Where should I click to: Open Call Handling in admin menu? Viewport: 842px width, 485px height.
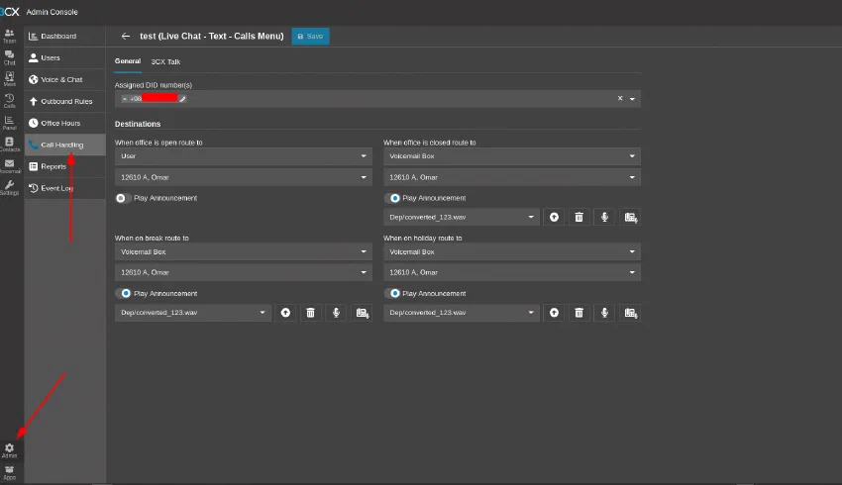coord(64,145)
